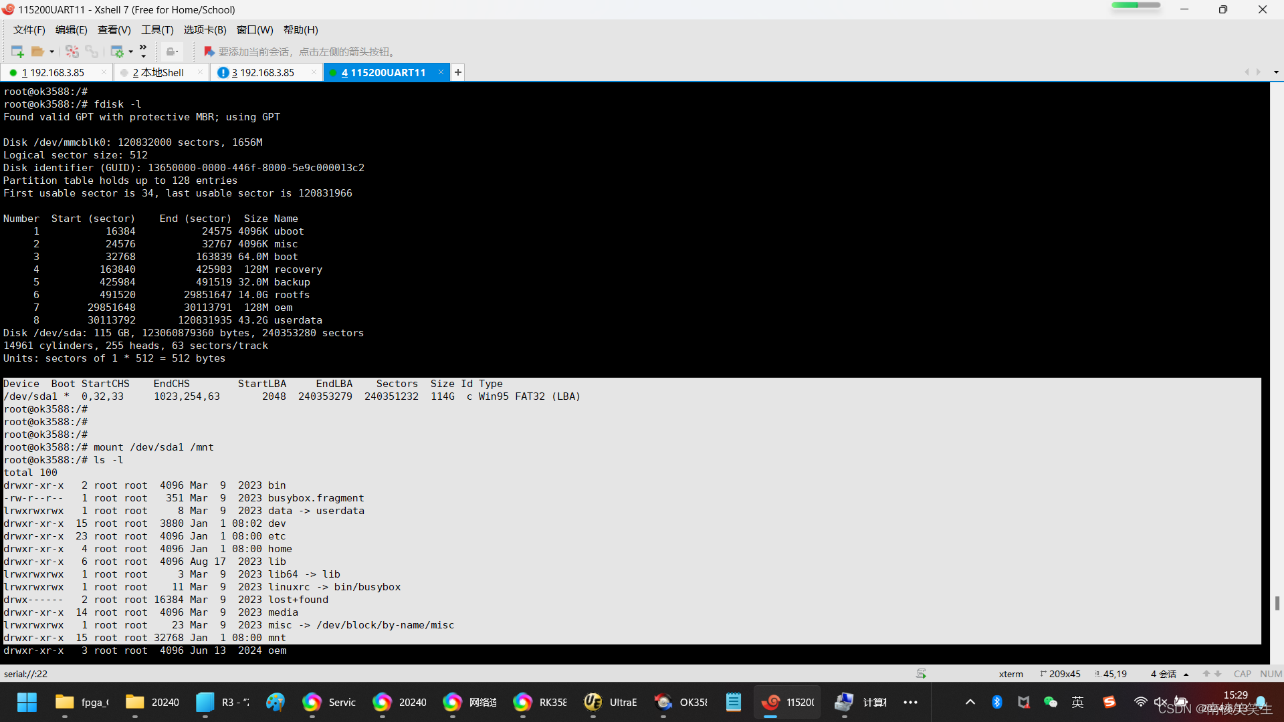
Task: Click the Open Session folder icon
Action: (x=37, y=51)
